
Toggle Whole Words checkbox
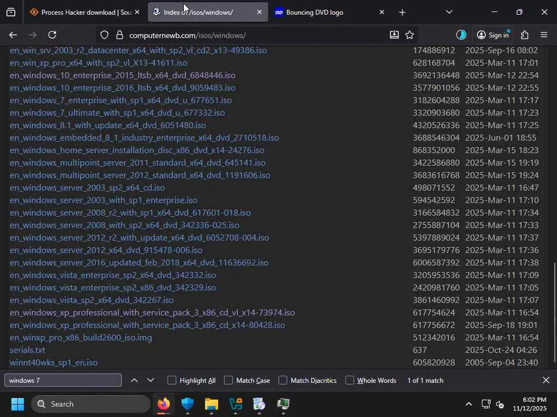click(350, 380)
